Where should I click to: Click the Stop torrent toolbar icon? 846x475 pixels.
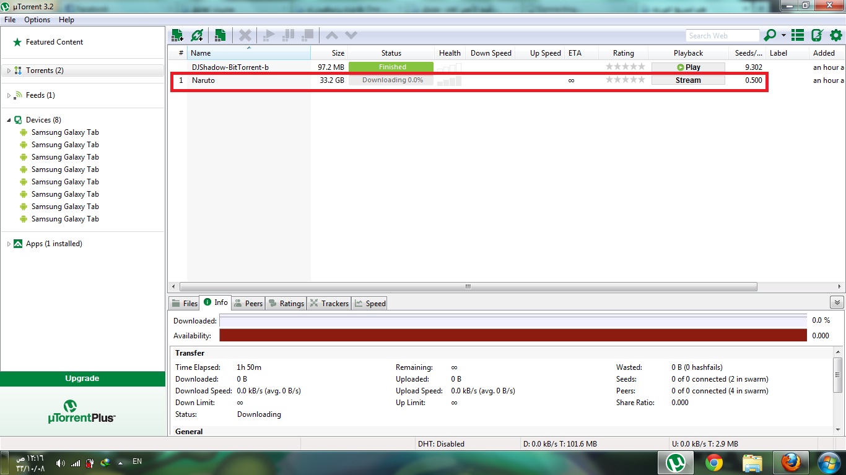pos(308,35)
